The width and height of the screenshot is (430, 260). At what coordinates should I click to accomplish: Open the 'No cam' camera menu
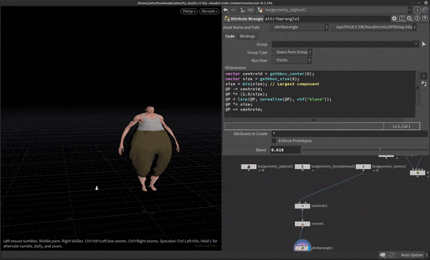pyautogui.click(x=209, y=11)
